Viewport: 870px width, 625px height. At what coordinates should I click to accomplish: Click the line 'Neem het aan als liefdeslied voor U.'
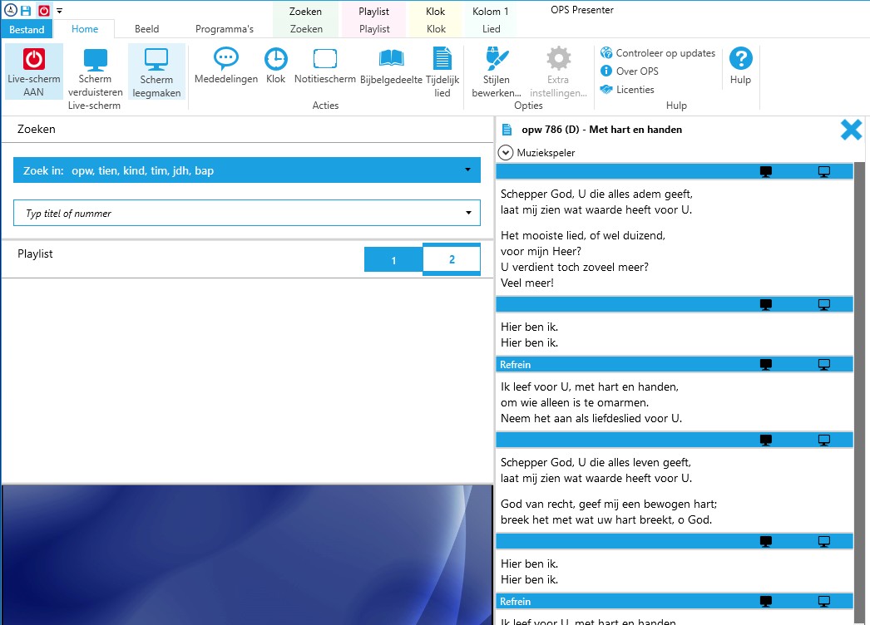click(591, 418)
